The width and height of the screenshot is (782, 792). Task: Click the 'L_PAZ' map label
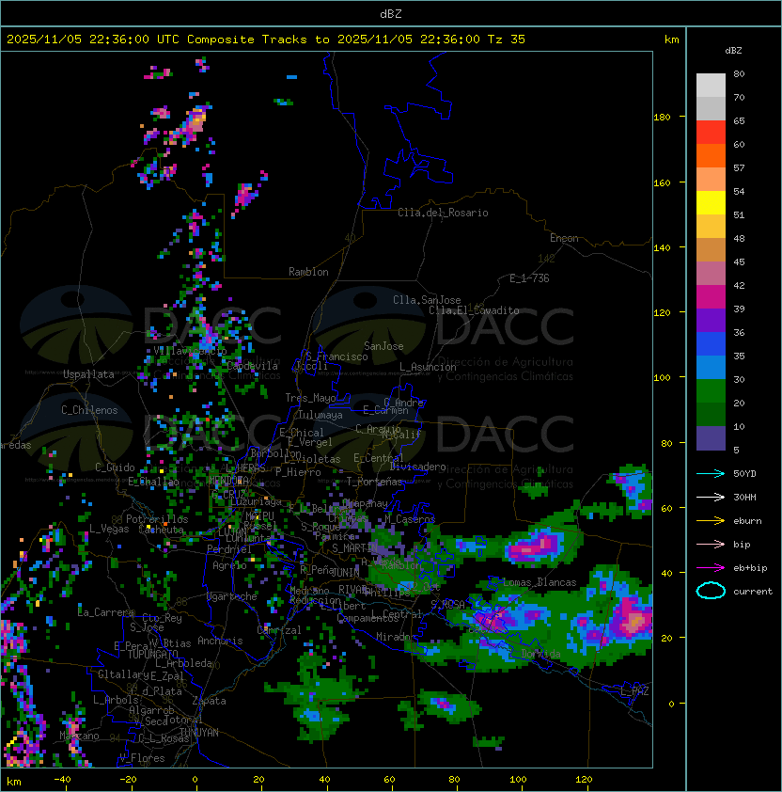point(634,691)
